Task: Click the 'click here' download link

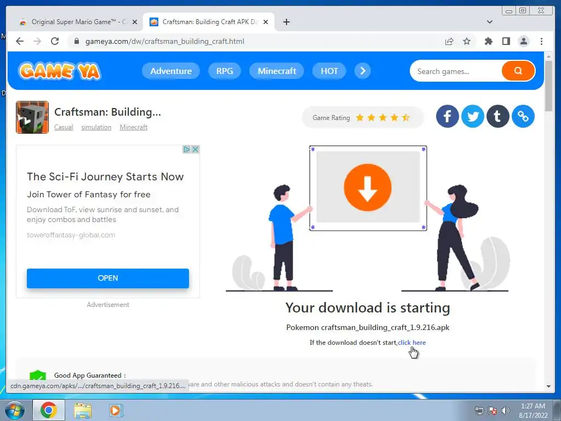Action: pos(412,343)
